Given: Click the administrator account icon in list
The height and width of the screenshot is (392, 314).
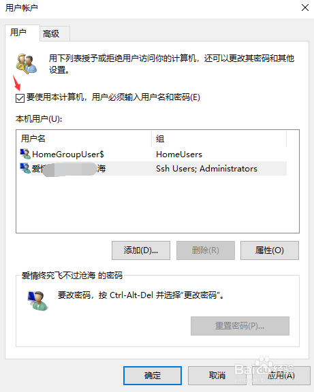Looking at the screenshot, I should (x=25, y=168).
